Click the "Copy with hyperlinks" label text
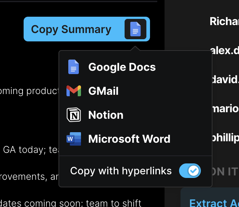Screen dimensions: 239x207 121,171
